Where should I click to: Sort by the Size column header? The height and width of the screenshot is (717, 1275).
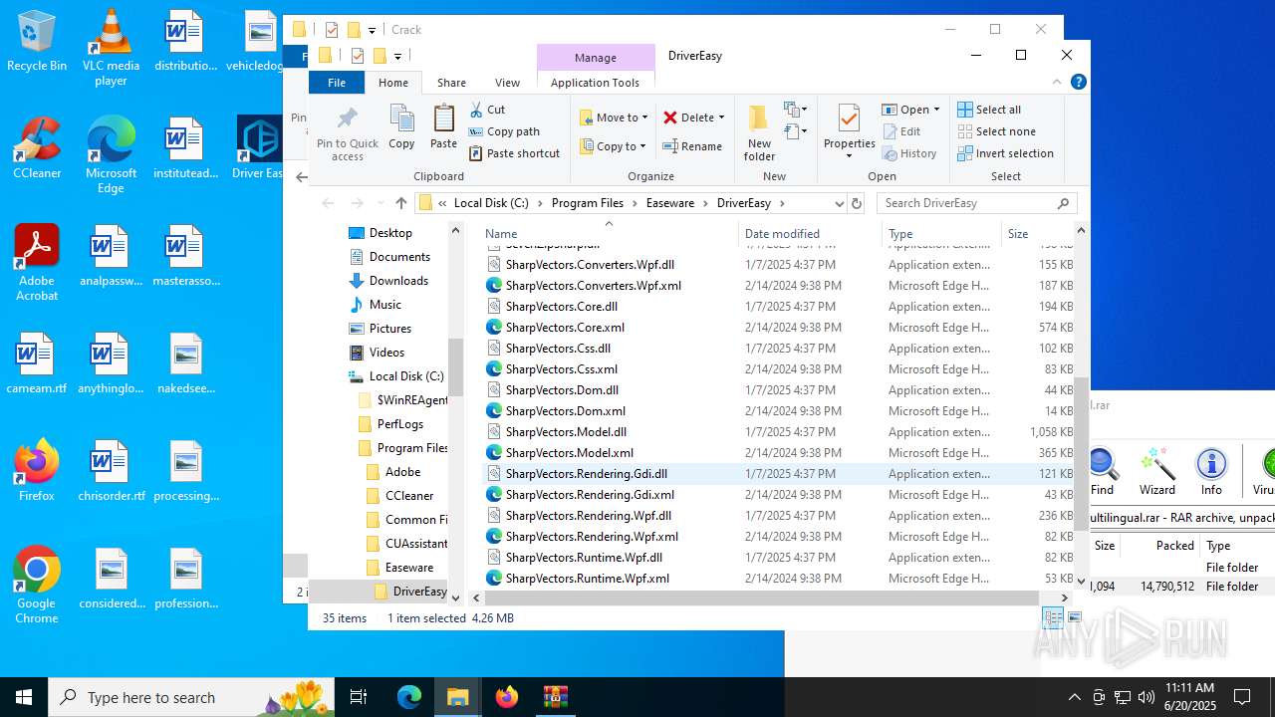point(1036,234)
